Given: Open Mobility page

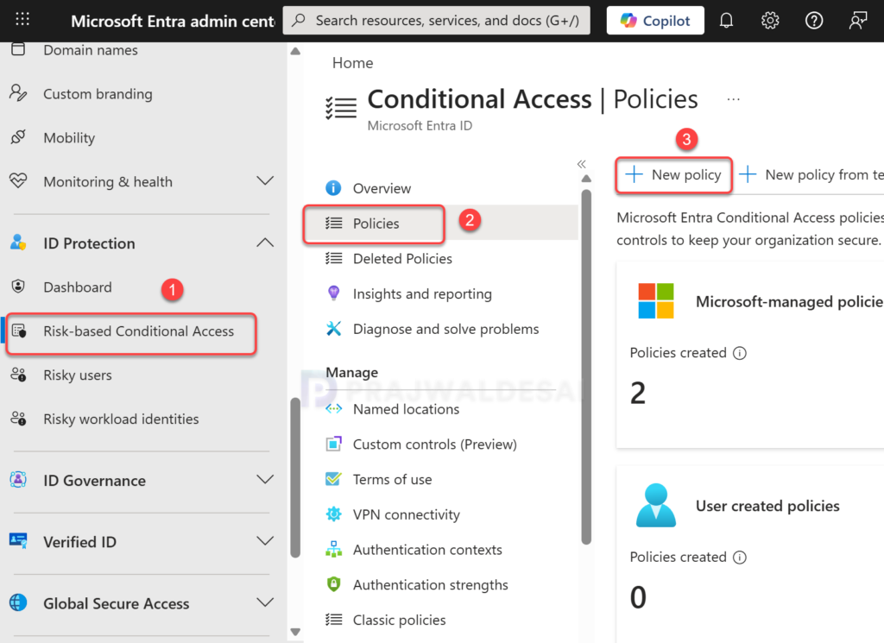Looking at the screenshot, I should [x=69, y=138].
